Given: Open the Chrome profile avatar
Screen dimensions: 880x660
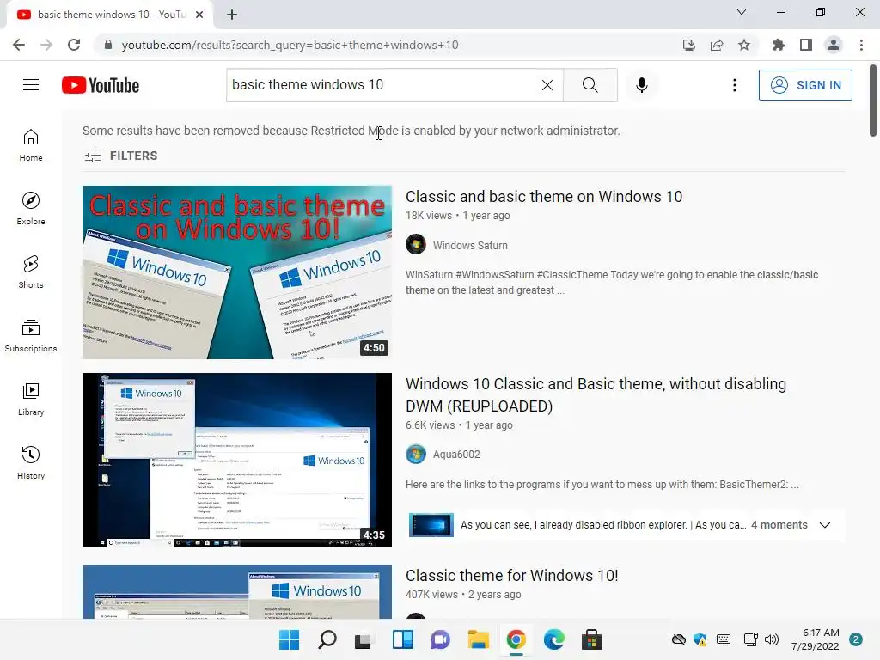Looking at the screenshot, I should coord(834,45).
